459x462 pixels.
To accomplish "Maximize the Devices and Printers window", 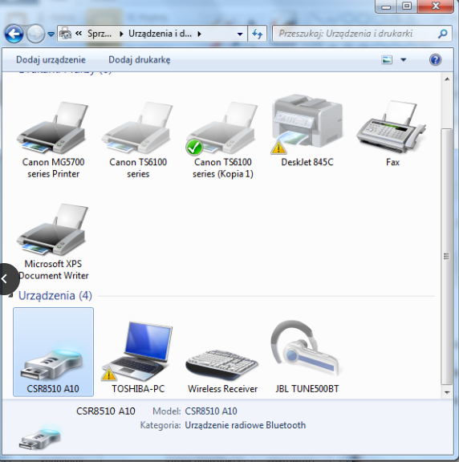I will point(407,6).
